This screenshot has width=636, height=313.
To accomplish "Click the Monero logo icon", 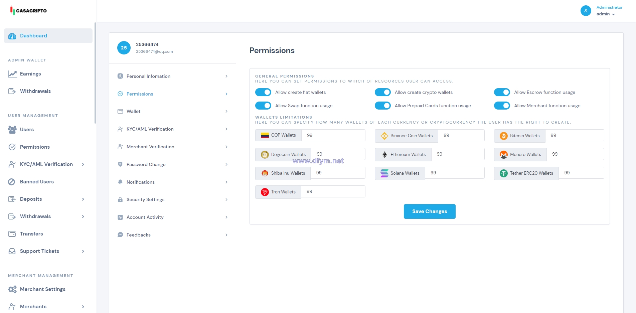I will tap(504, 155).
